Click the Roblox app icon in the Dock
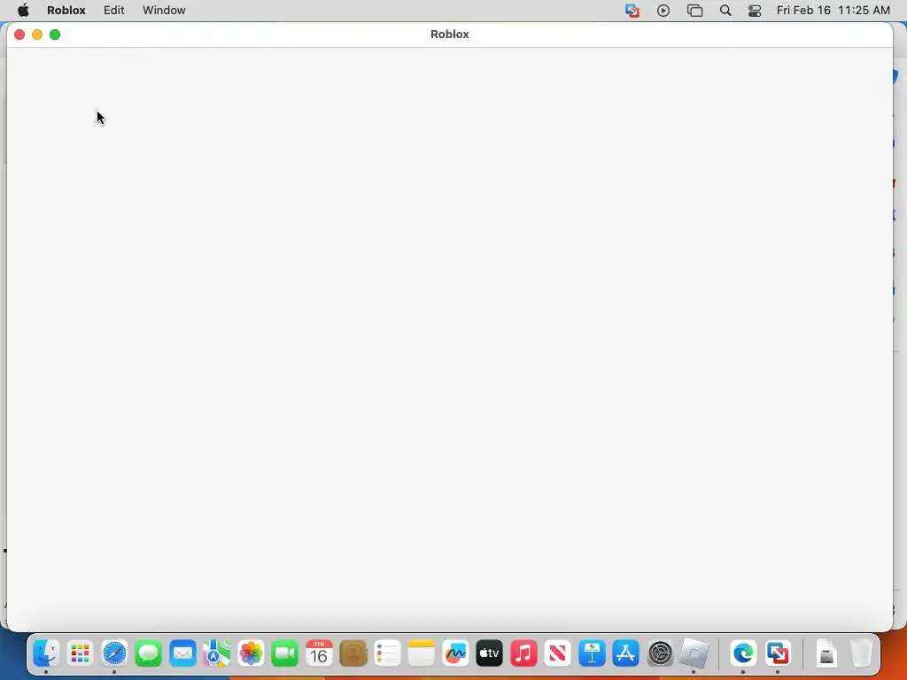This screenshot has height=680, width=907. click(694, 653)
